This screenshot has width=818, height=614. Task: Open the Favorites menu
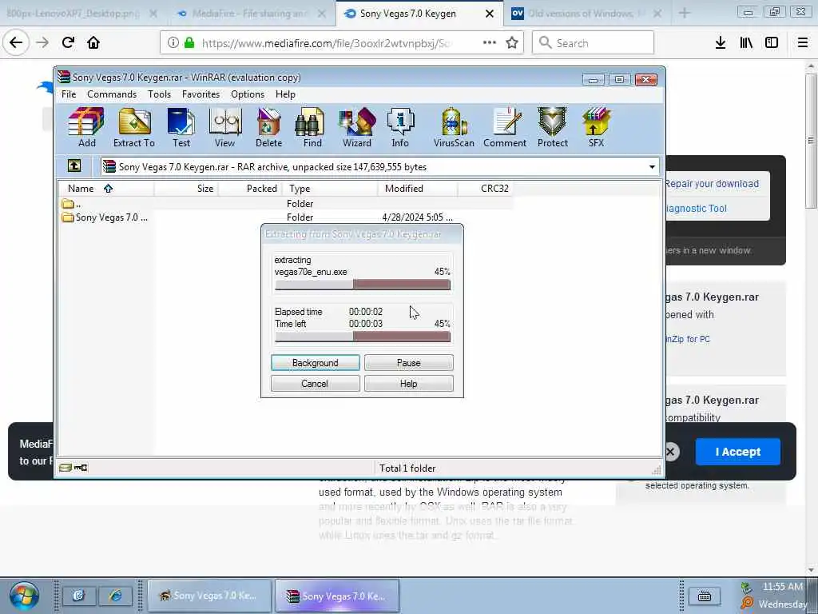click(201, 94)
